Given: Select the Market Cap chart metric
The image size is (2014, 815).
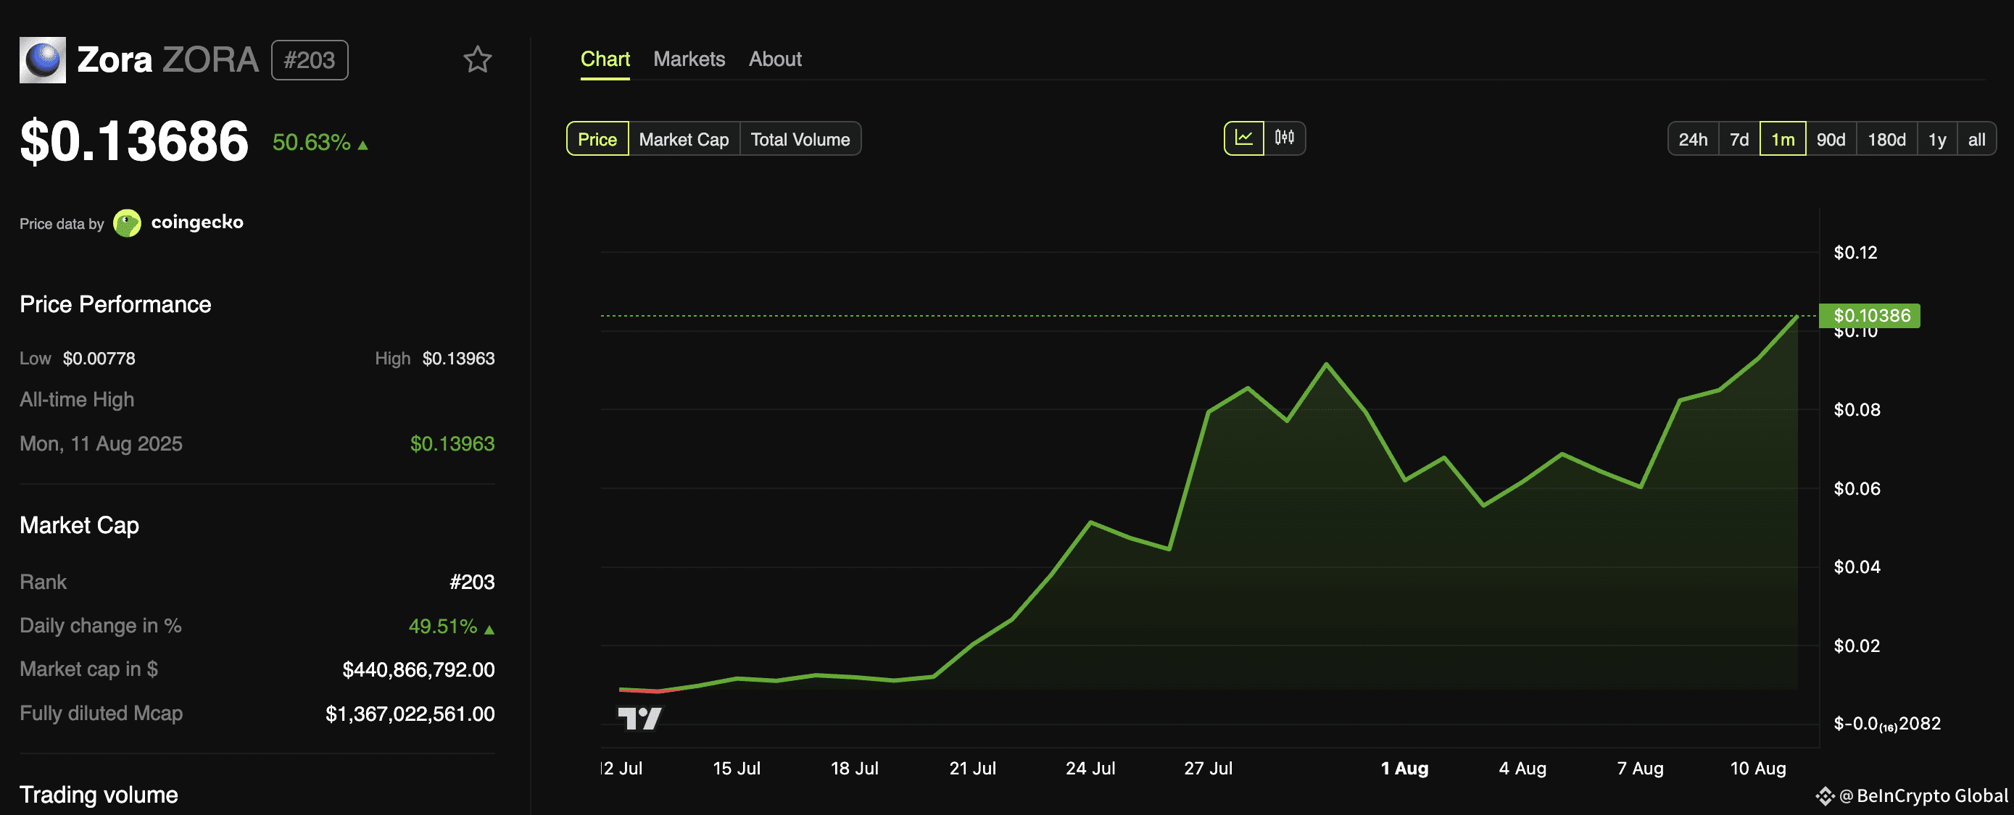Looking at the screenshot, I should [x=684, y=139].
